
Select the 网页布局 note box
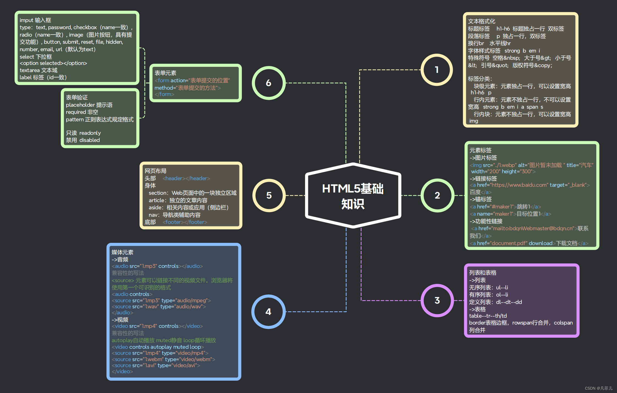191,196
